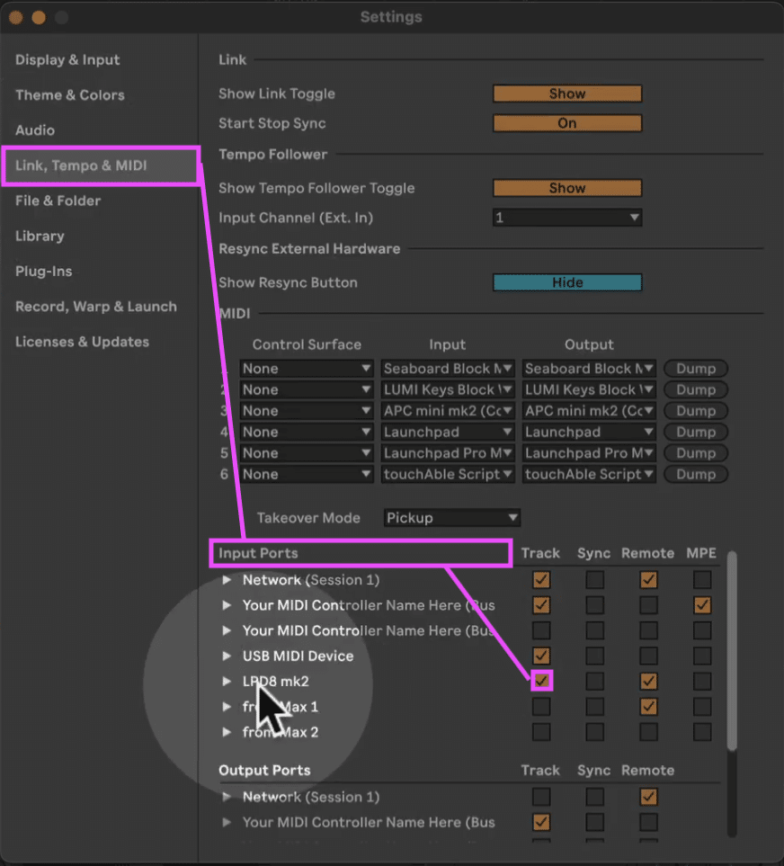Click the Output Ports section heading
The width and height of the screenshot is (784, 866).
(264, 771)
